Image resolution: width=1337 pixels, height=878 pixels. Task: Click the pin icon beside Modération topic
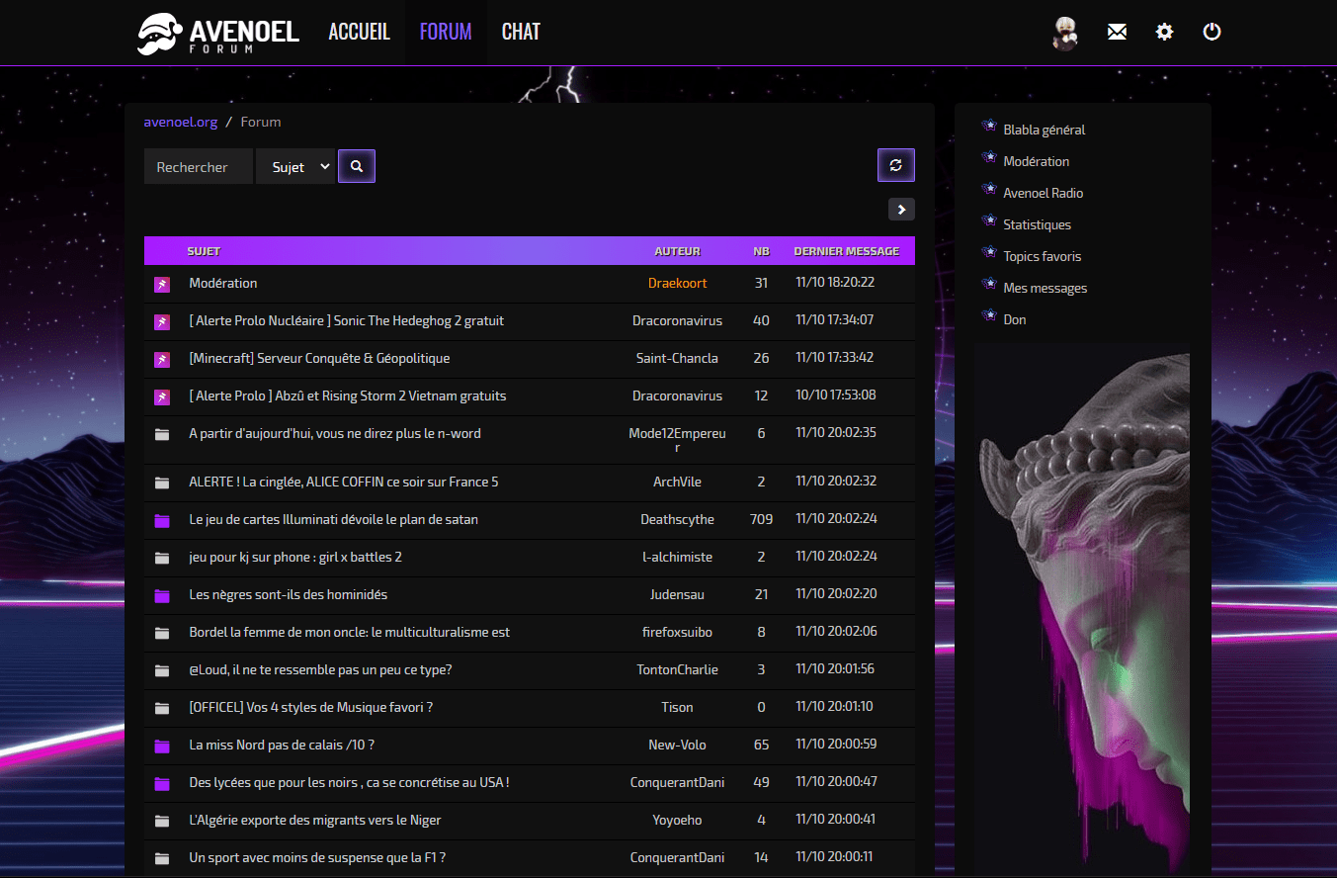click(x=162, y=285)
